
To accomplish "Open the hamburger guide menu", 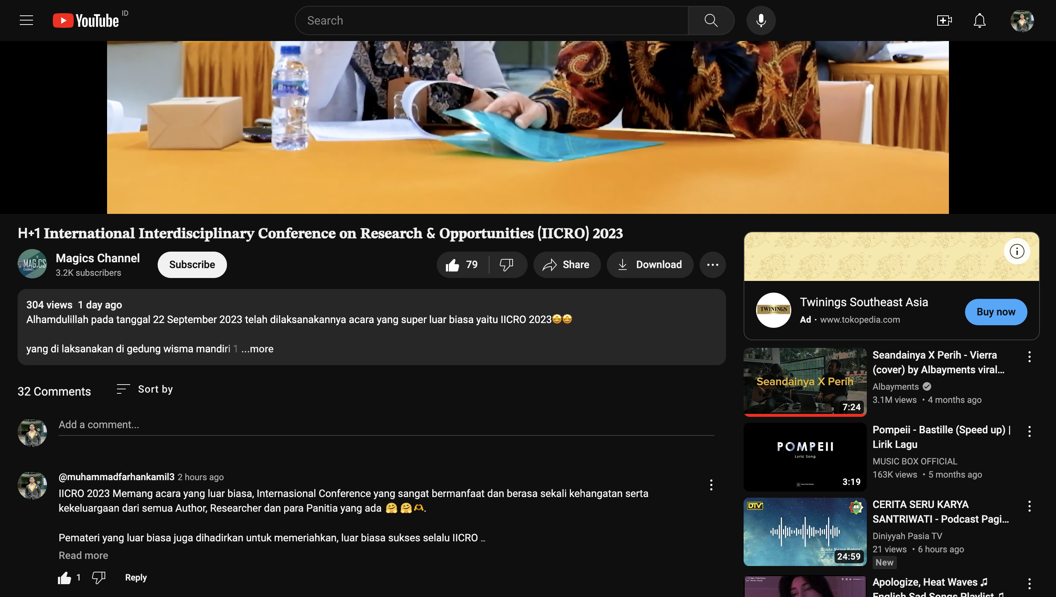I will pyautogui.click(x=26, y=20).
